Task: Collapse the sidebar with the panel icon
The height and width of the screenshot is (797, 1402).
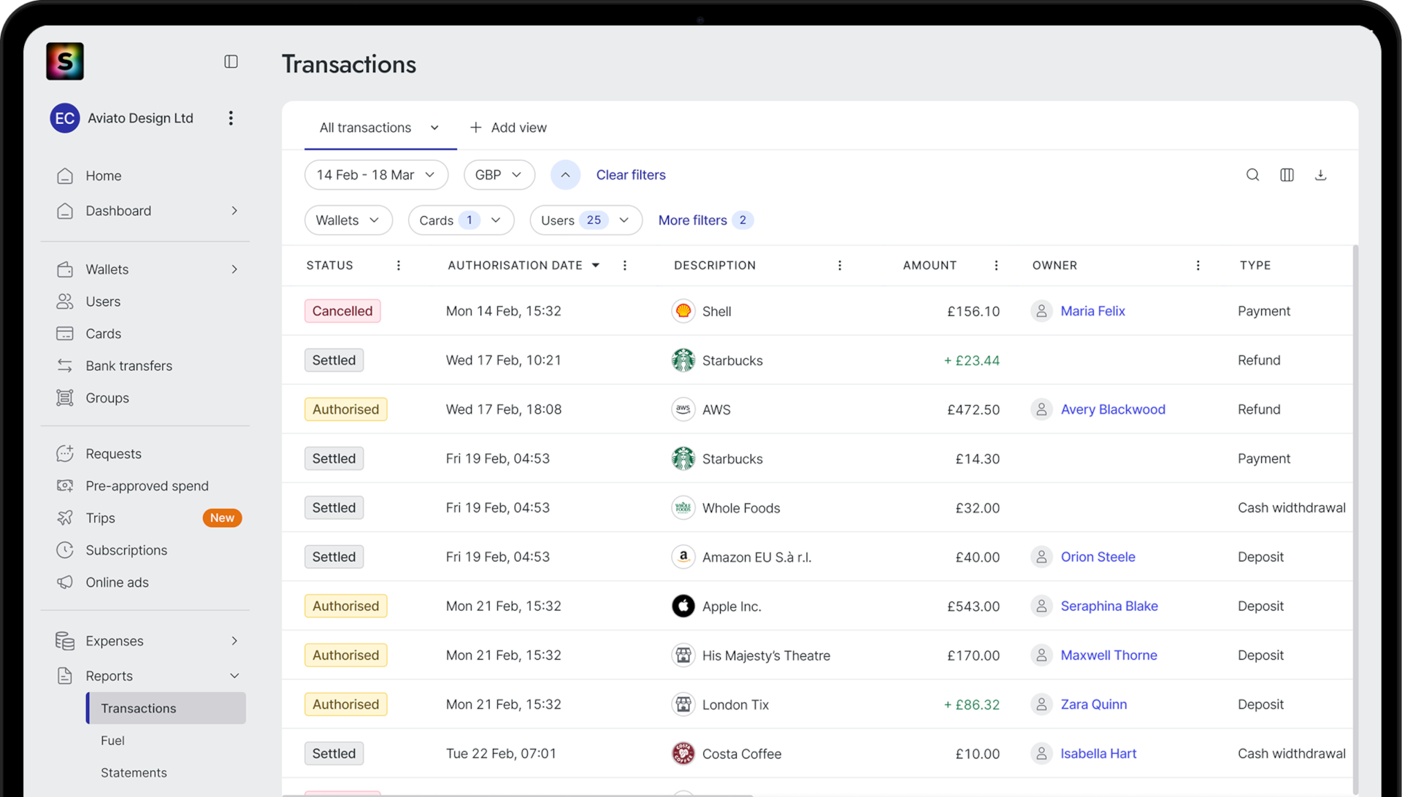Action: pyautogui.click(x=231, y=62)
